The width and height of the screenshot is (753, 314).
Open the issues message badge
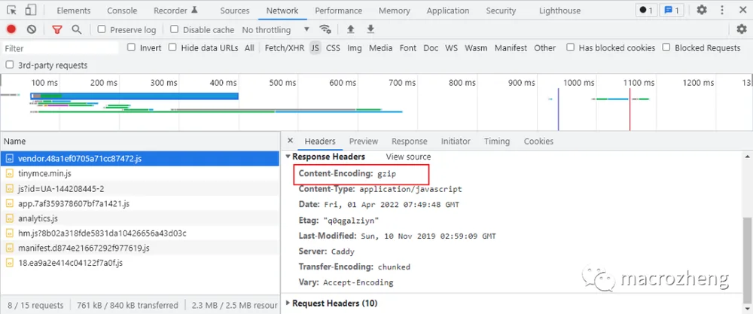pos(672,10)
